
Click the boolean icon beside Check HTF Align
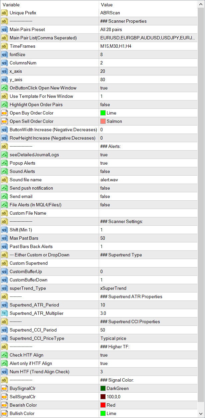tap(4, 355)
